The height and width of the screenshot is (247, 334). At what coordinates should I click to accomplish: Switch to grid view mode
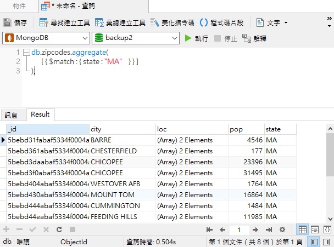pos(302,229)
